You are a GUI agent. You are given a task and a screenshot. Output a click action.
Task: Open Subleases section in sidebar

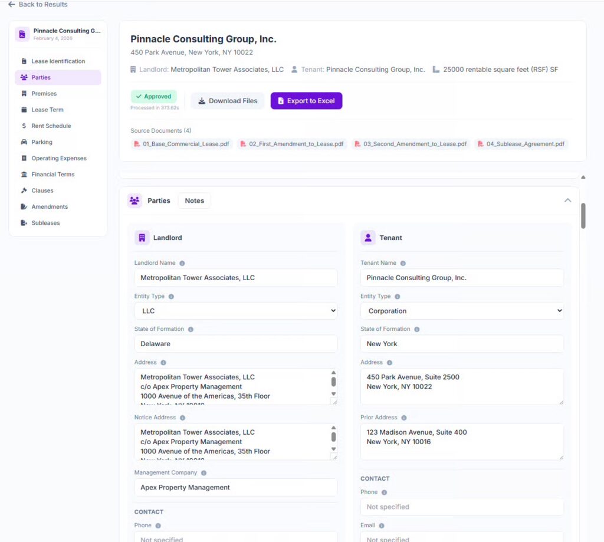pos(45,223)
